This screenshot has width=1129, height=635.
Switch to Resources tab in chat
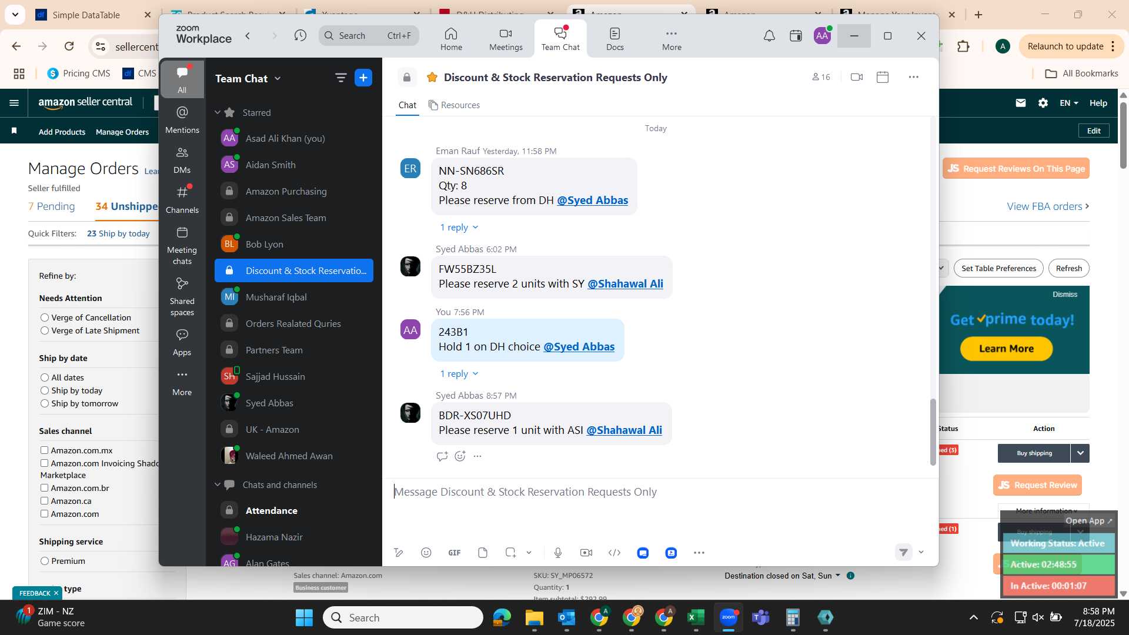(x=454, y=105)
